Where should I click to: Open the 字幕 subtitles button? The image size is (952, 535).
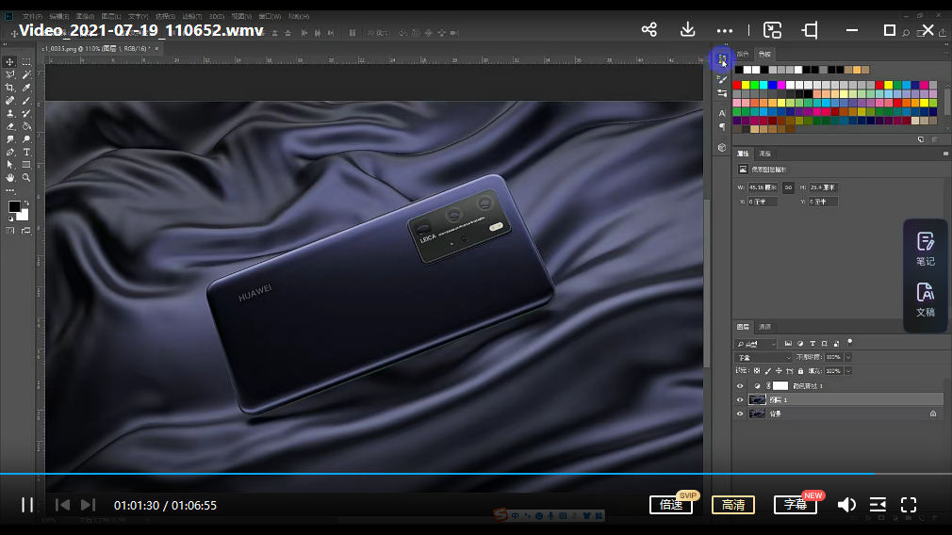[x=796, y=505]
